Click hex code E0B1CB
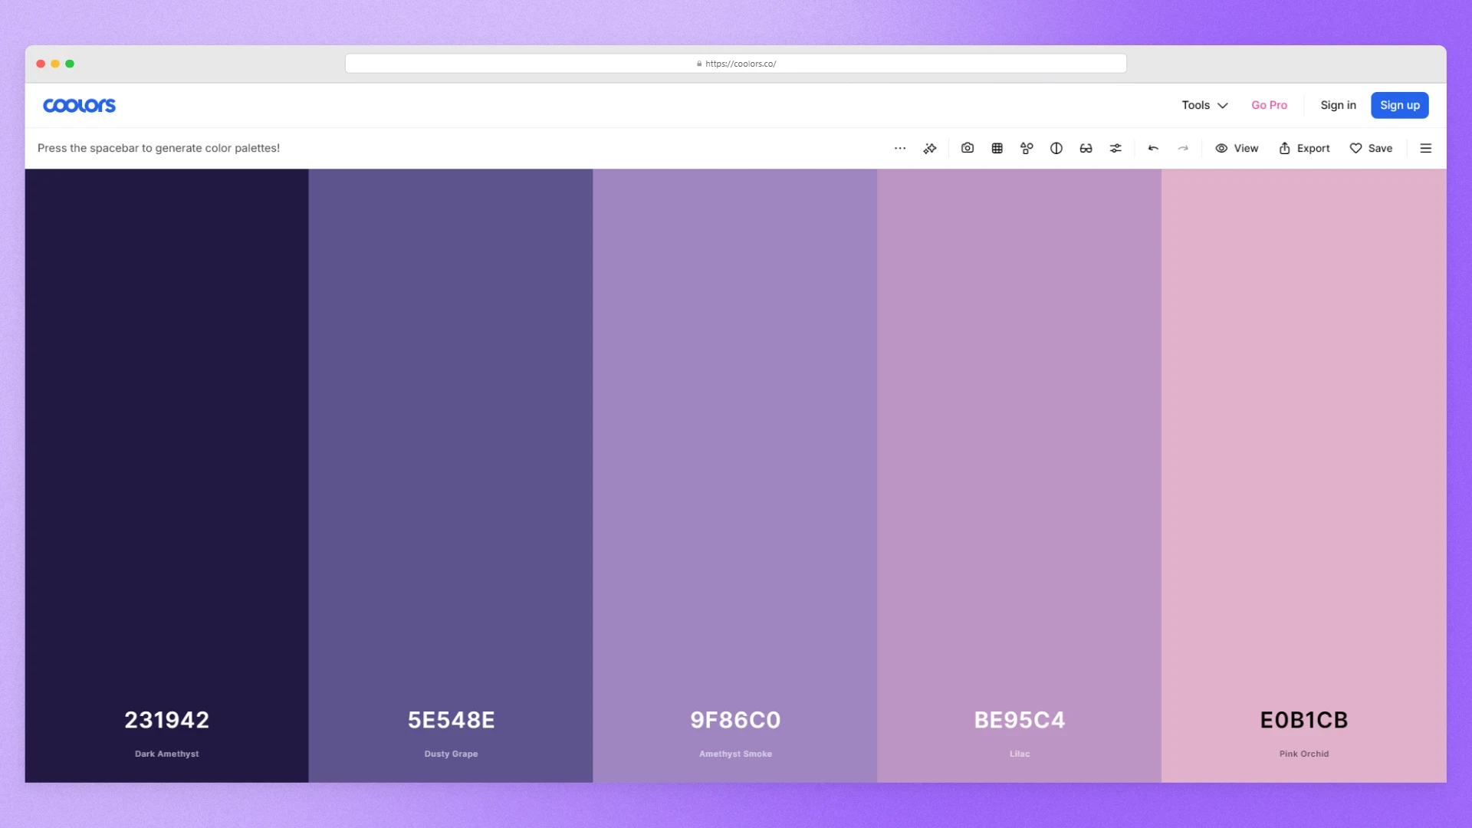 click(x=1304, y=720)
